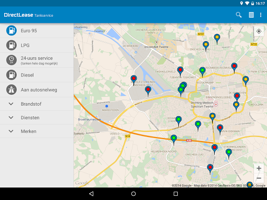Toggle the LPG filter

tap(37, 45)
